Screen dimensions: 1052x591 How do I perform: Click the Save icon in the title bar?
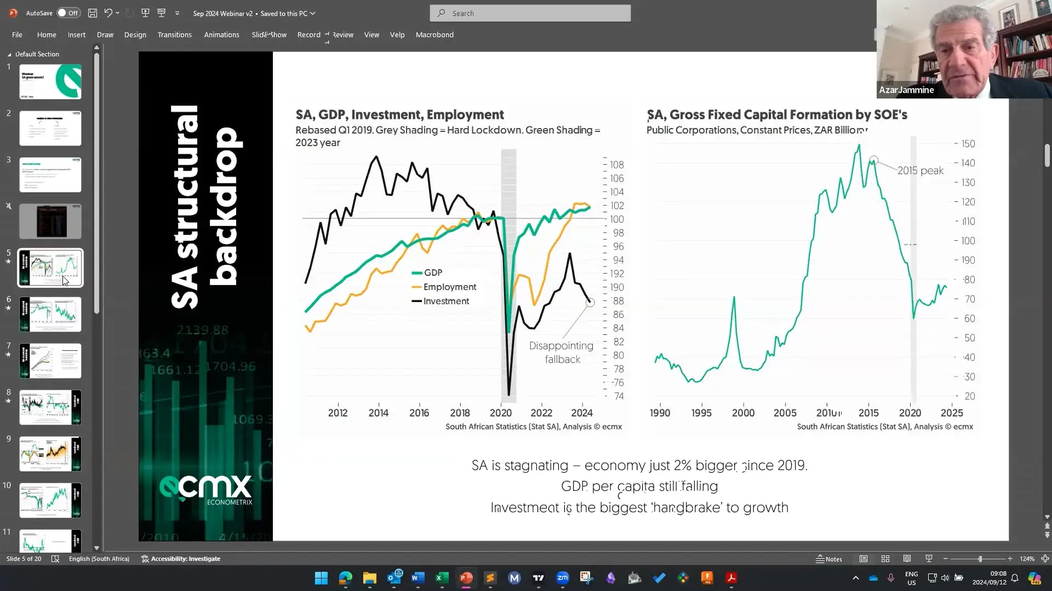tap(93, 13)
